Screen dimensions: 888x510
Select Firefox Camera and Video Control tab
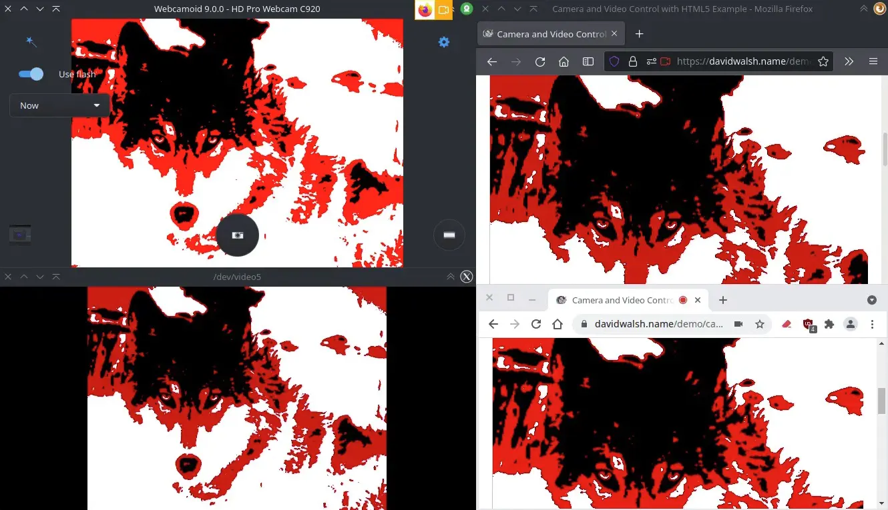pyautogui.click(x=551, y=34)
